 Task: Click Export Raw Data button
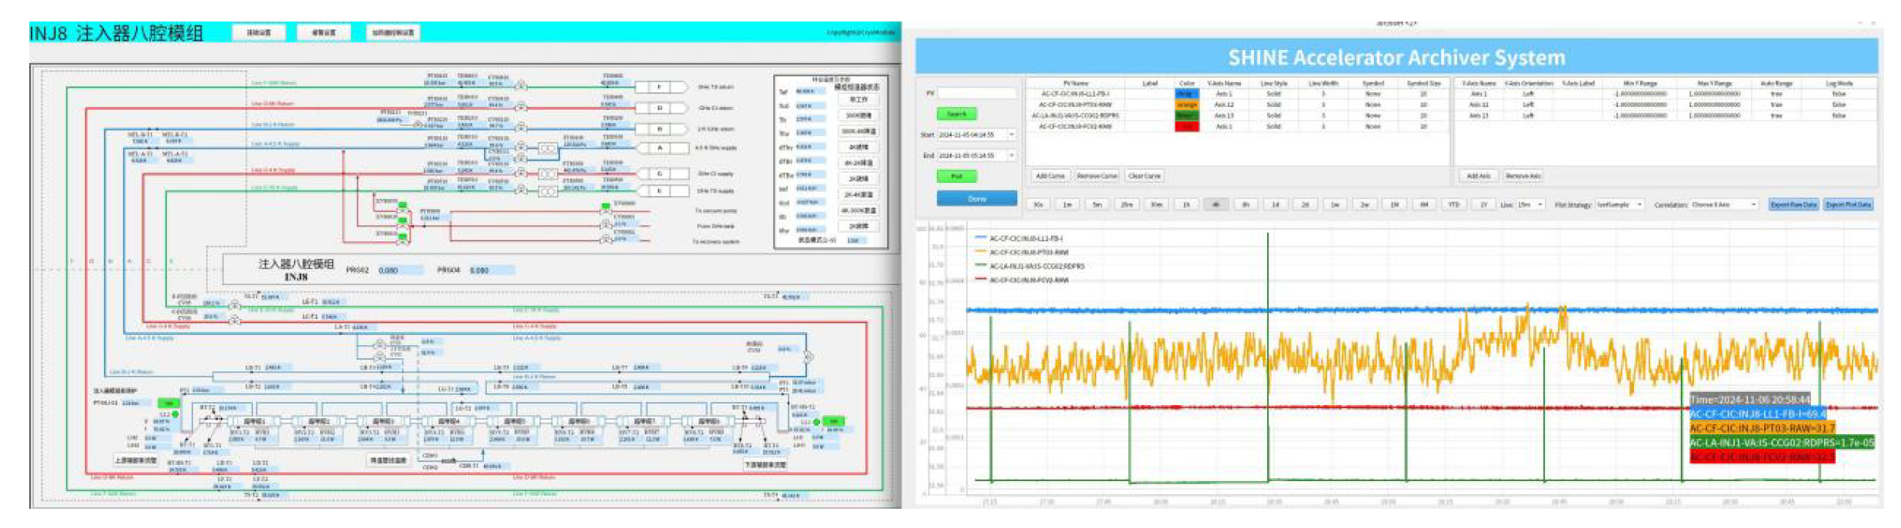tap(1793, 204)
